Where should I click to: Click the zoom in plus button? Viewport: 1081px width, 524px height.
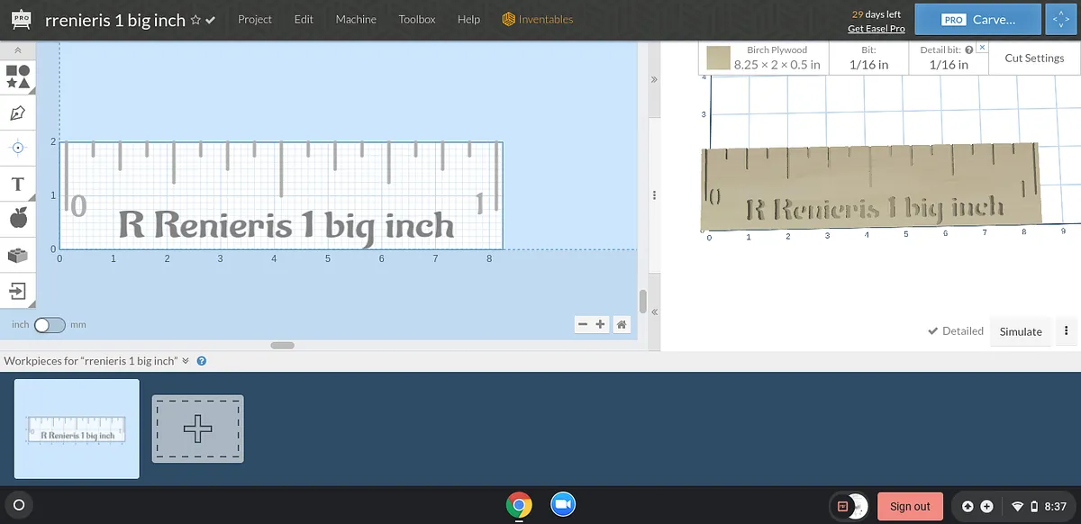601,324
